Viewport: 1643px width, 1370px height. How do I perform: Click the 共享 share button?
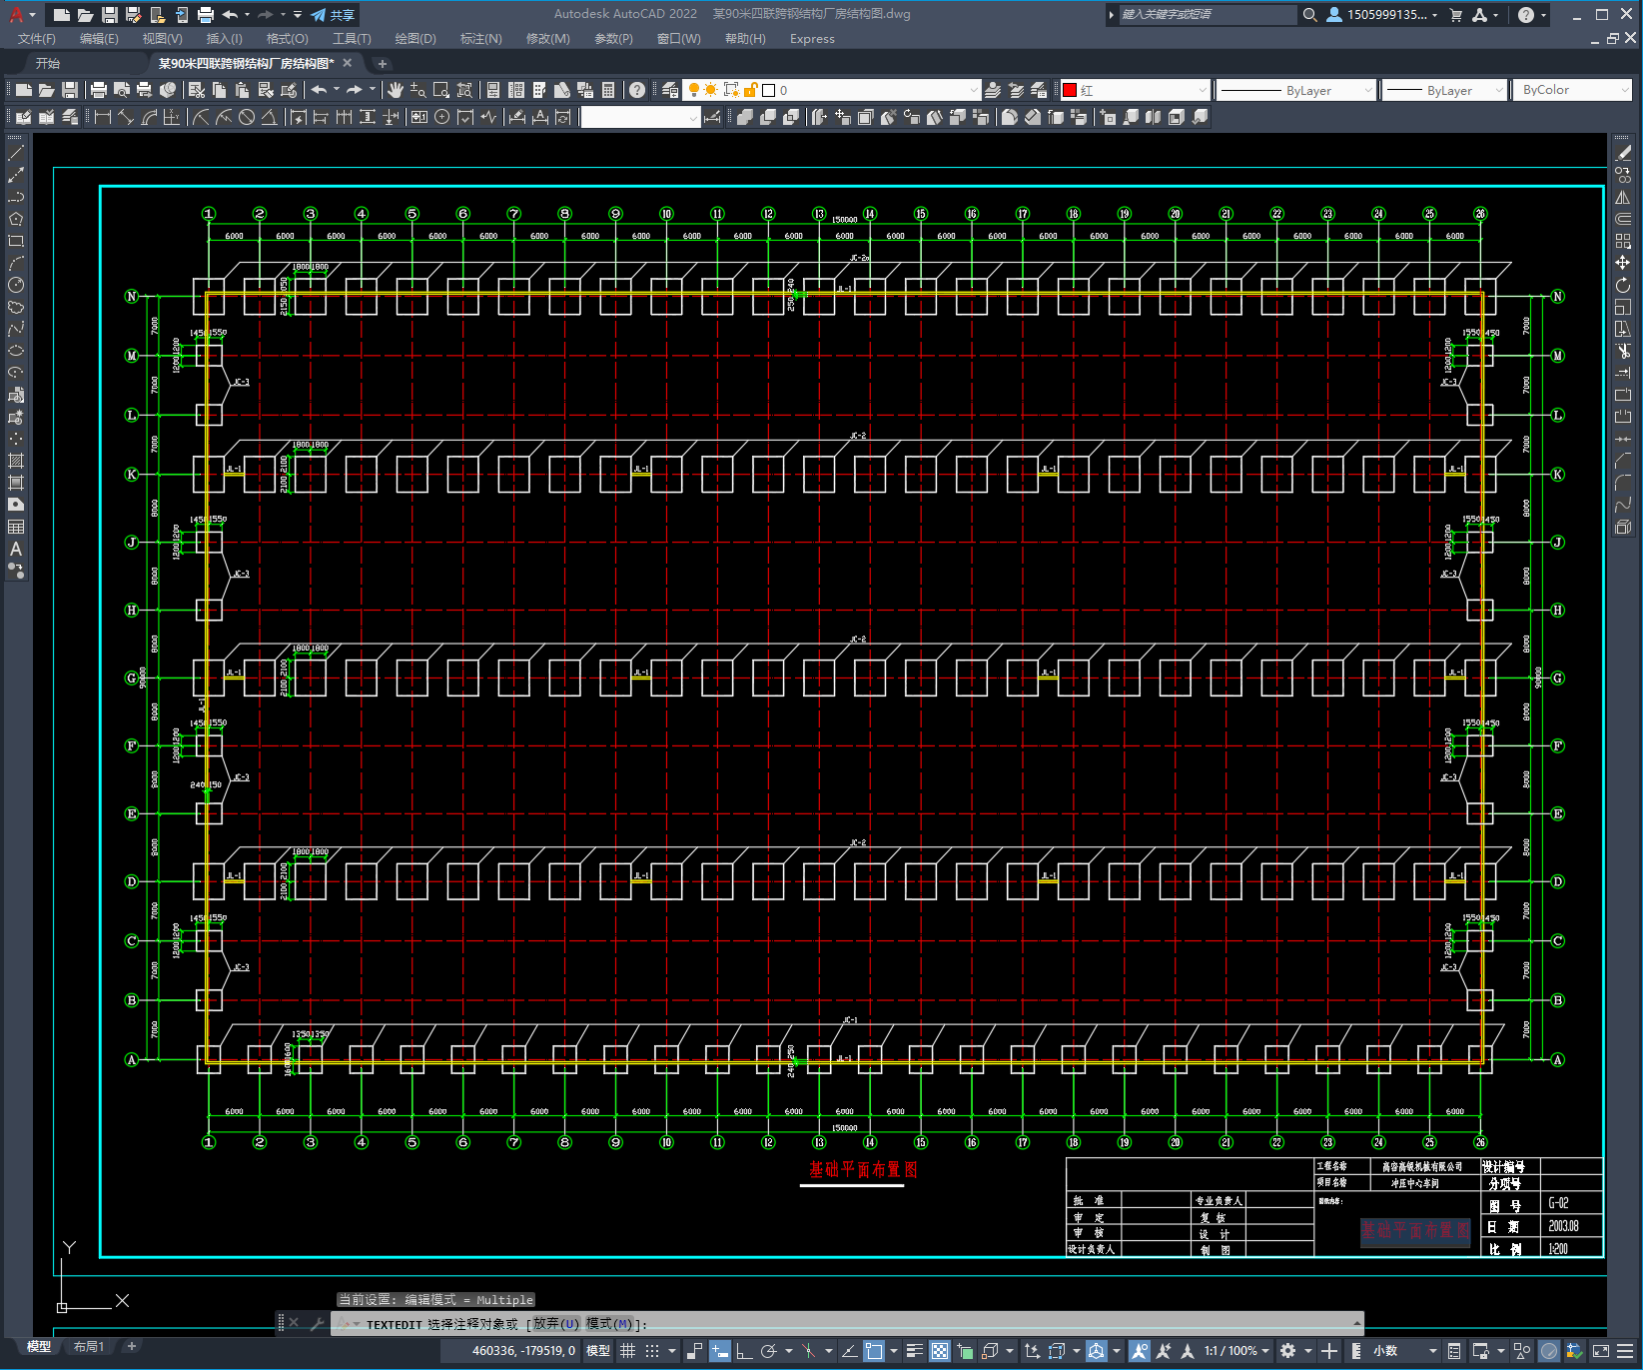pyautogui.click(x=333, y=15)
